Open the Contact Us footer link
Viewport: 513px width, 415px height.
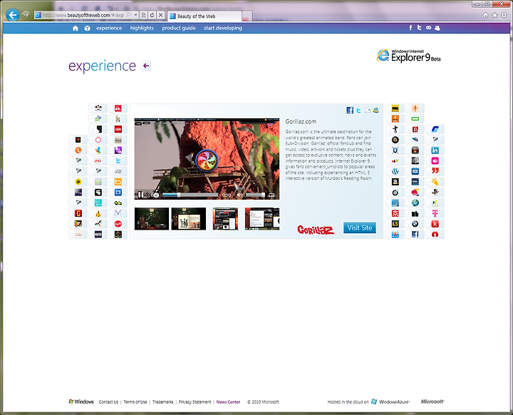(x=108, y=402)
